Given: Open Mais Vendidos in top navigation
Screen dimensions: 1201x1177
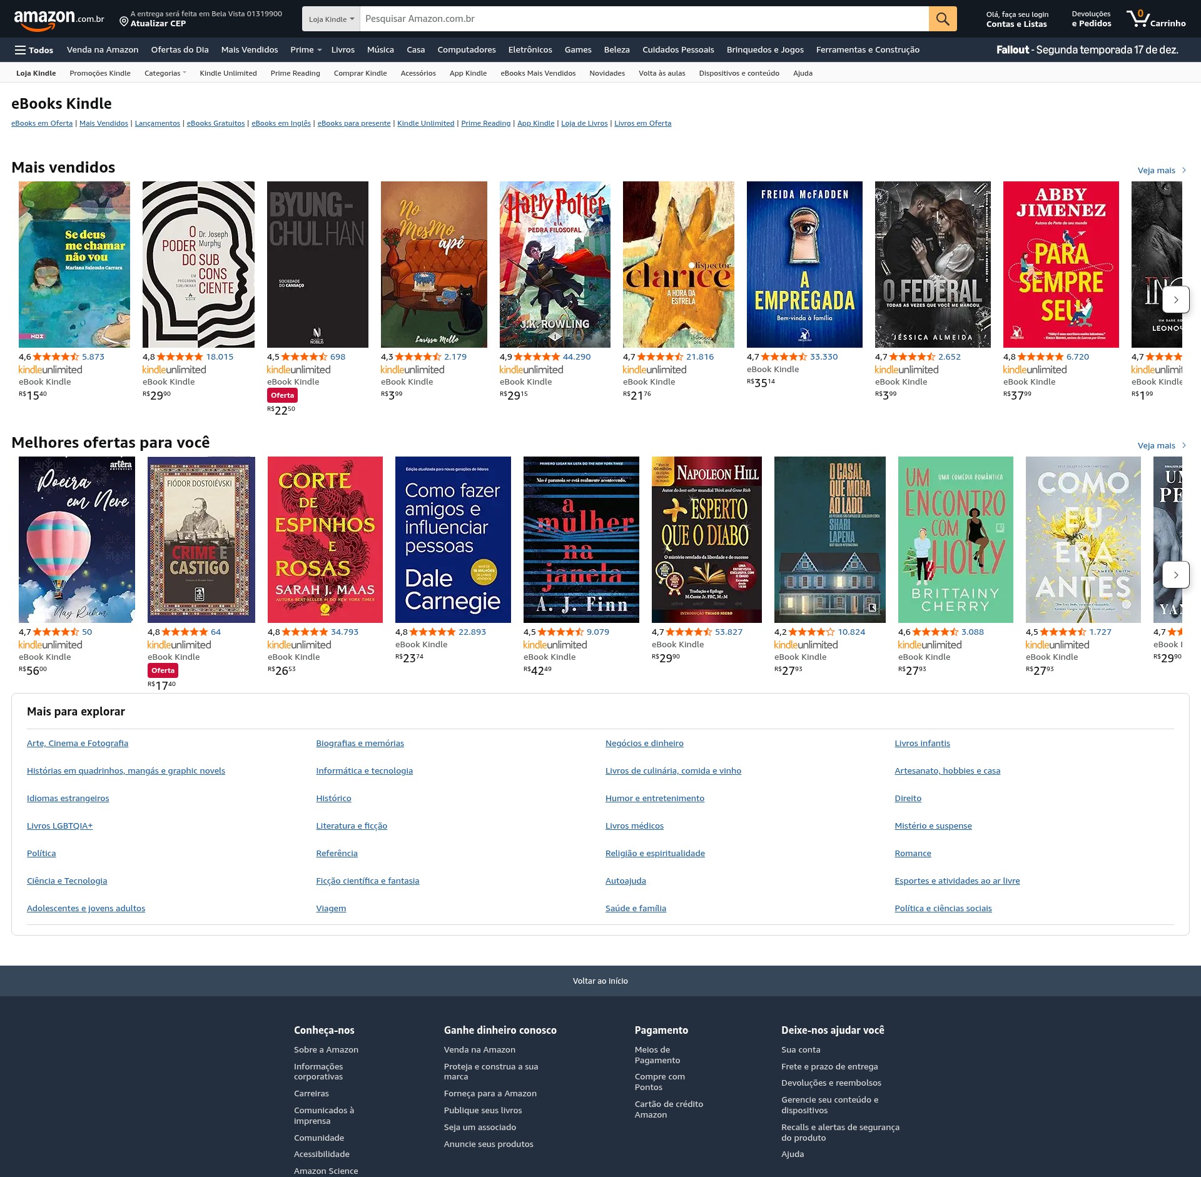Looking at the screenshot, I should (250, 50).
